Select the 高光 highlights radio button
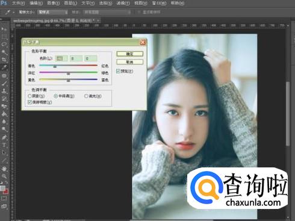This screenshot has width=295, height=221. point(86,96)
